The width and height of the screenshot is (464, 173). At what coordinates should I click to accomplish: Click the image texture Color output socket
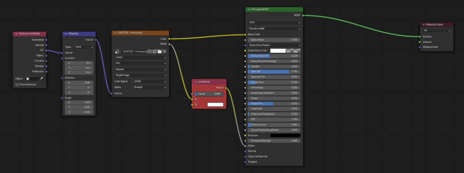[169, 39]
